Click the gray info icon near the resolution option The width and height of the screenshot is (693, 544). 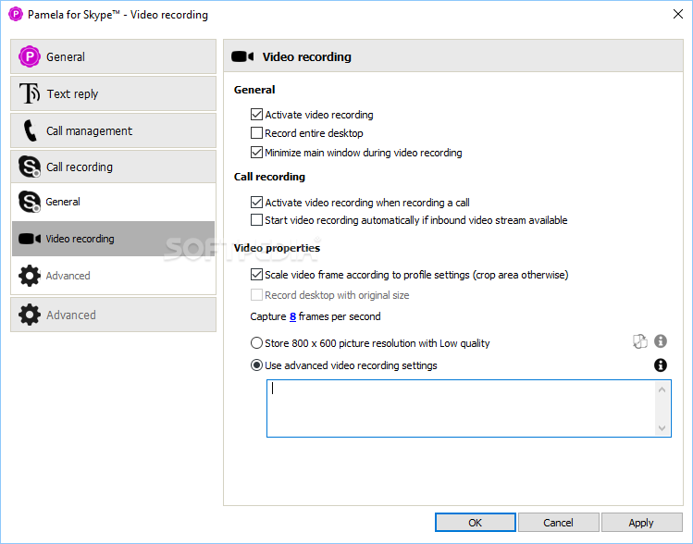coord(661,341)
